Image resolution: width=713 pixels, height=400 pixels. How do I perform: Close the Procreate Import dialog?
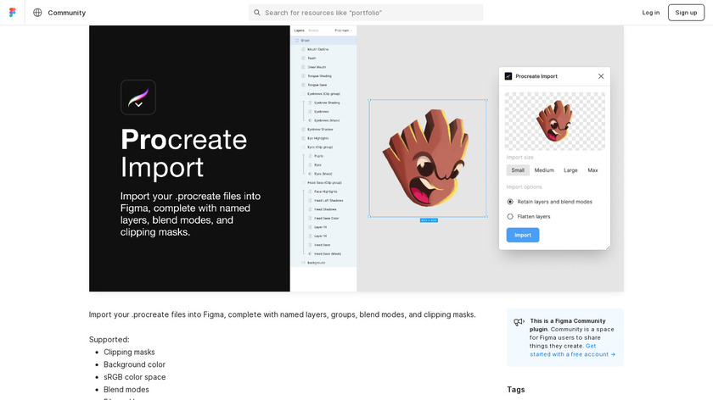click(x=601, y=76)
